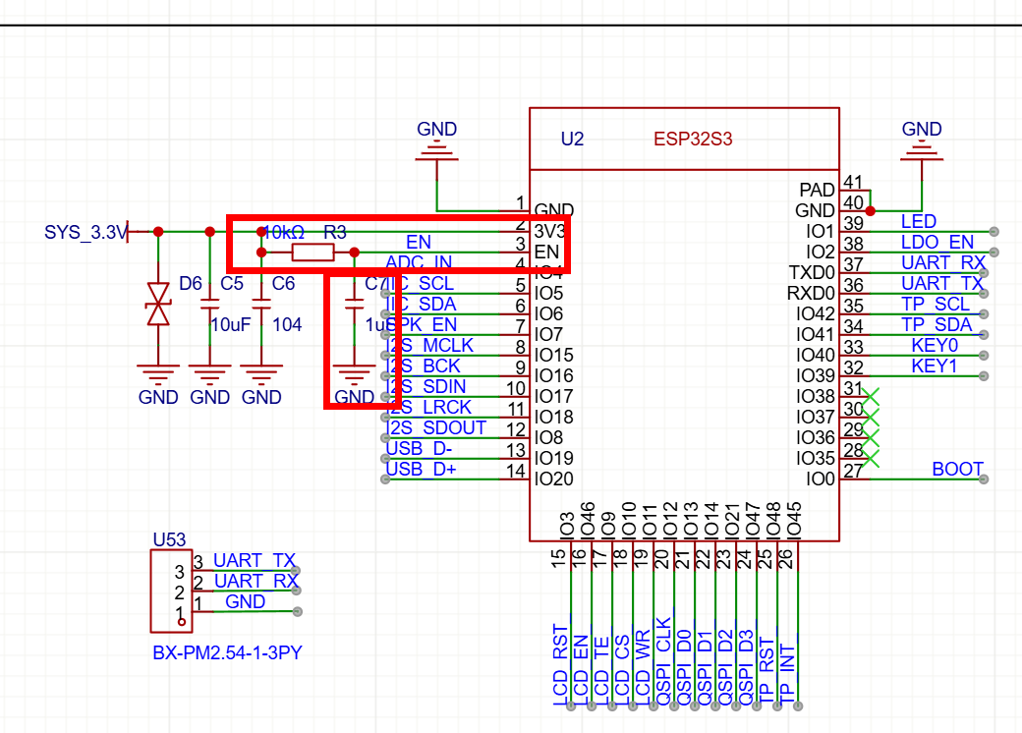Click the wire endpoint of USB_D+ net
The image size is (1022, 733).
[386, 479]
